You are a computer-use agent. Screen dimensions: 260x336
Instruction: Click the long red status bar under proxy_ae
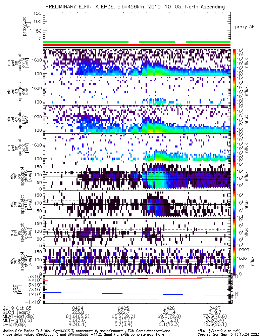pos(137,45)
